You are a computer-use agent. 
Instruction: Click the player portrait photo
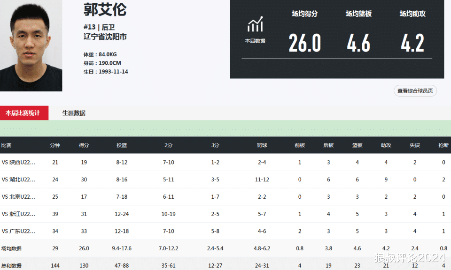point(31,45)
